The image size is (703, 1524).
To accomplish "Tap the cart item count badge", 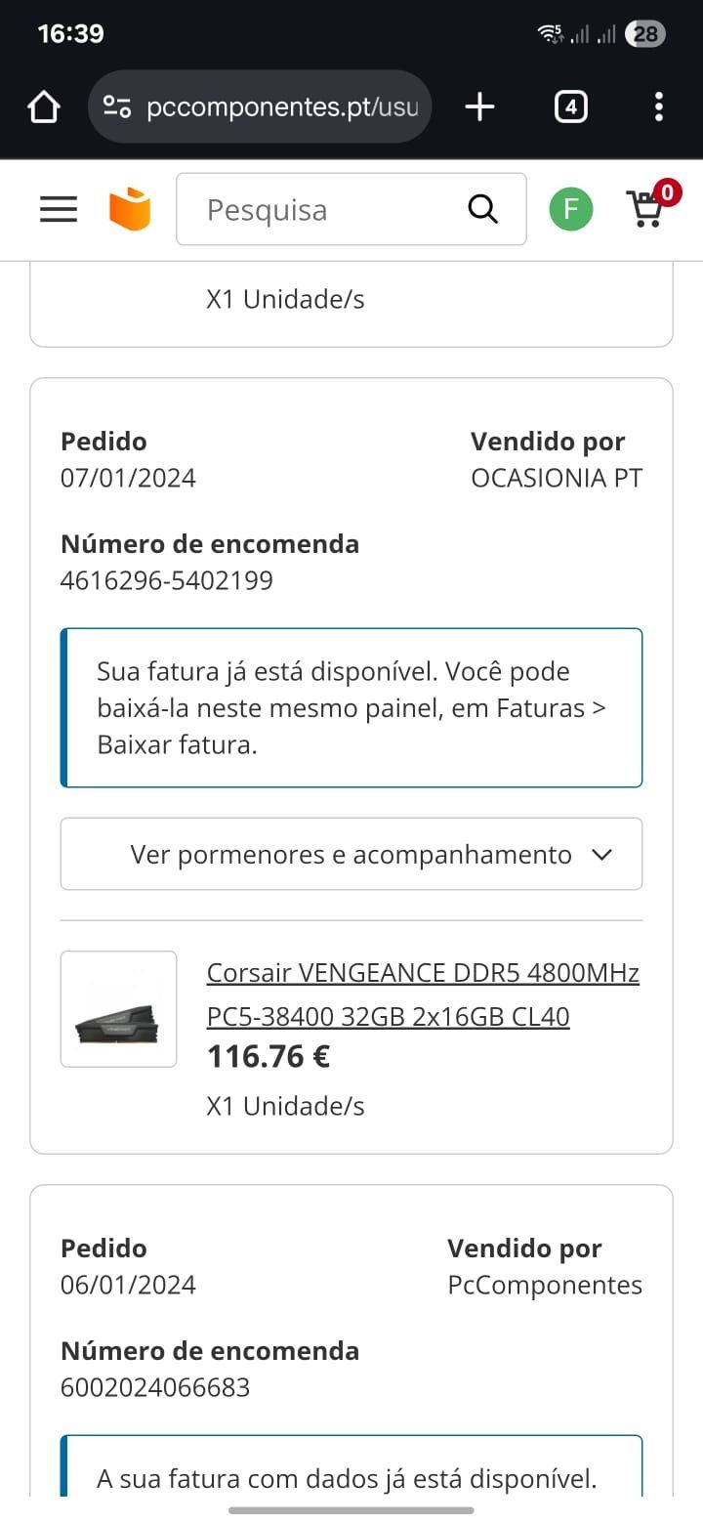I will pos(668,192).
